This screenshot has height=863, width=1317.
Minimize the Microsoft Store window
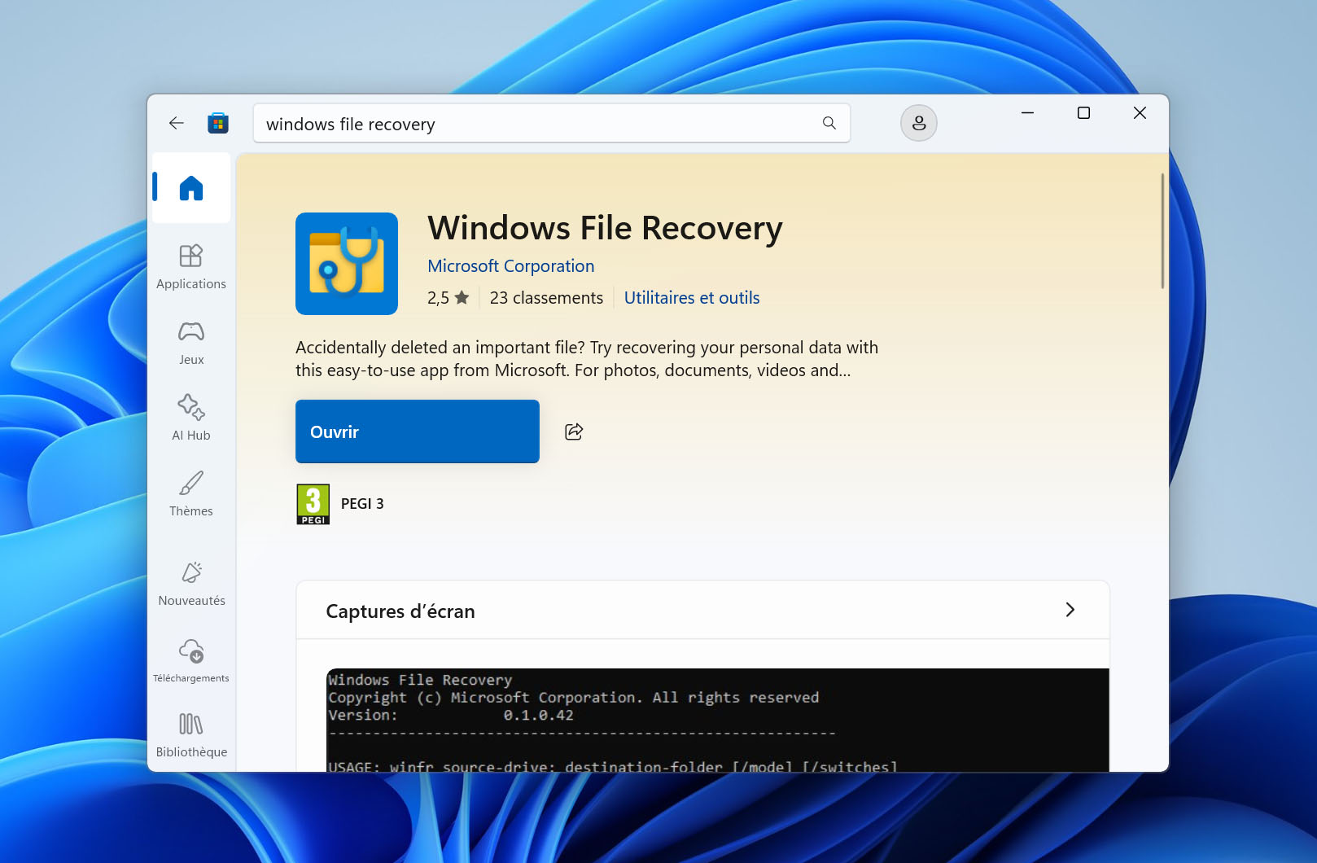(1028, 113)
